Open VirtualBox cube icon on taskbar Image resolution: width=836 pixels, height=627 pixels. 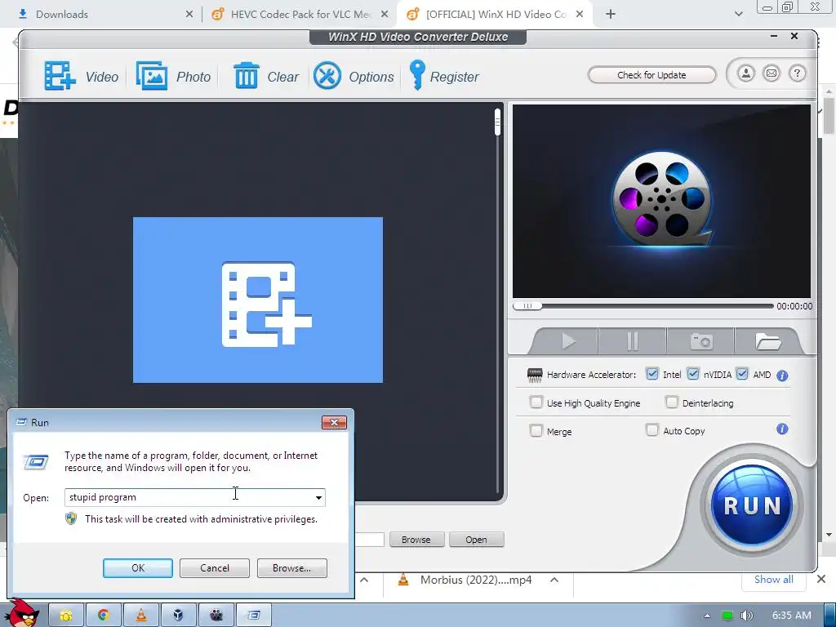pyautogui.click(x=178, y=616)
